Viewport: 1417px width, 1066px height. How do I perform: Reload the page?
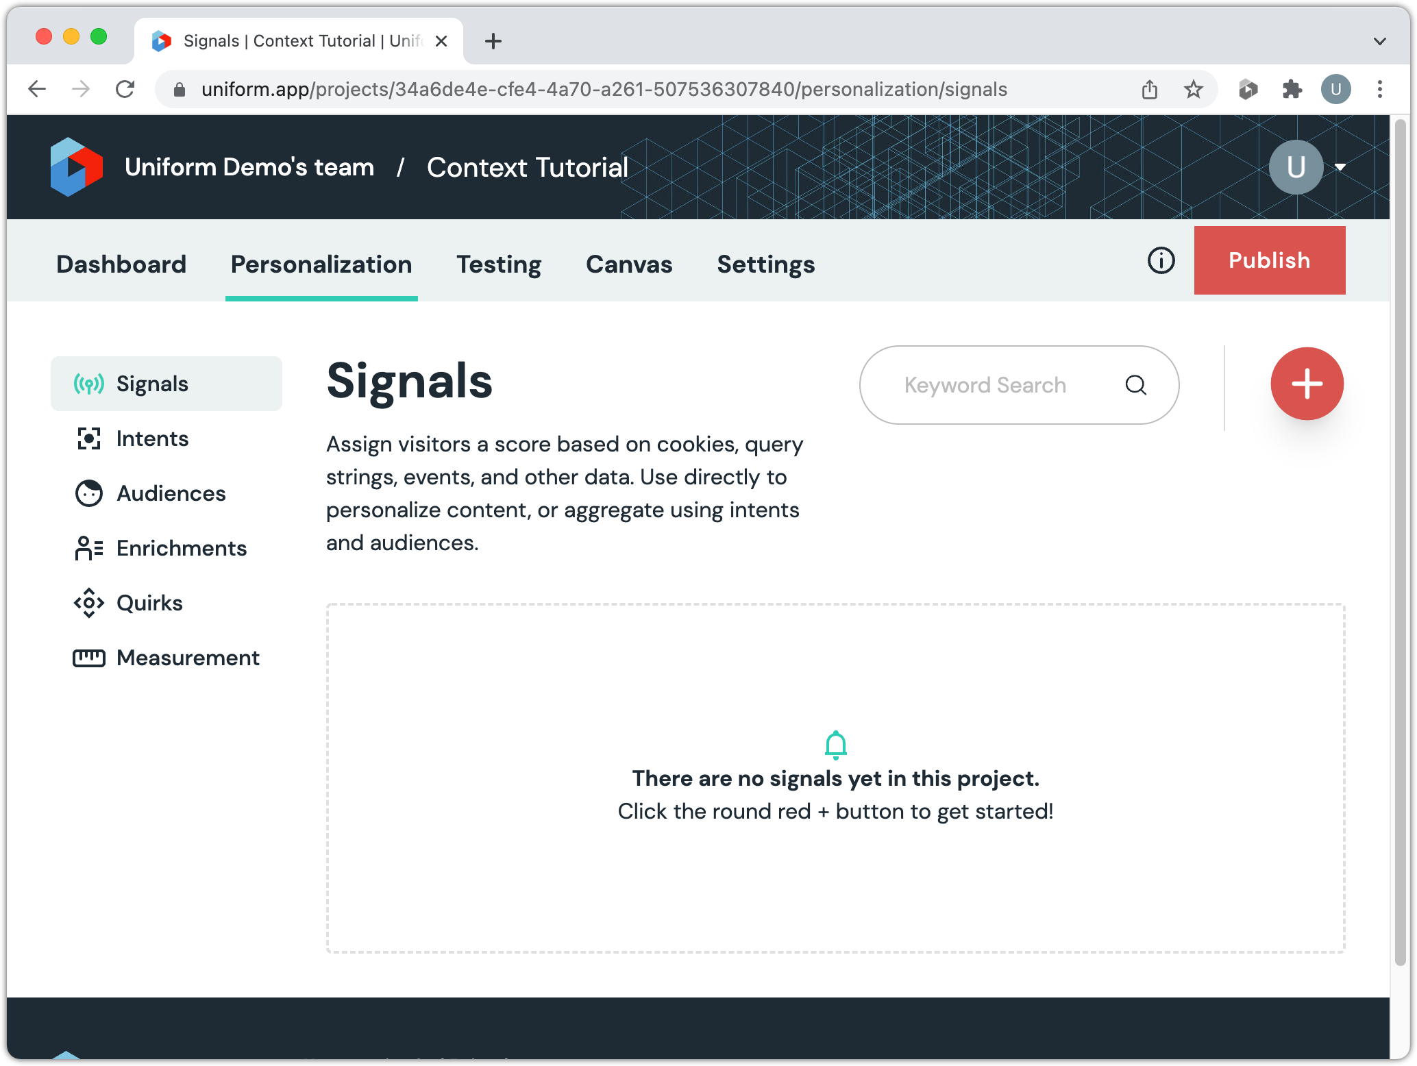click(x=125, y=89)
